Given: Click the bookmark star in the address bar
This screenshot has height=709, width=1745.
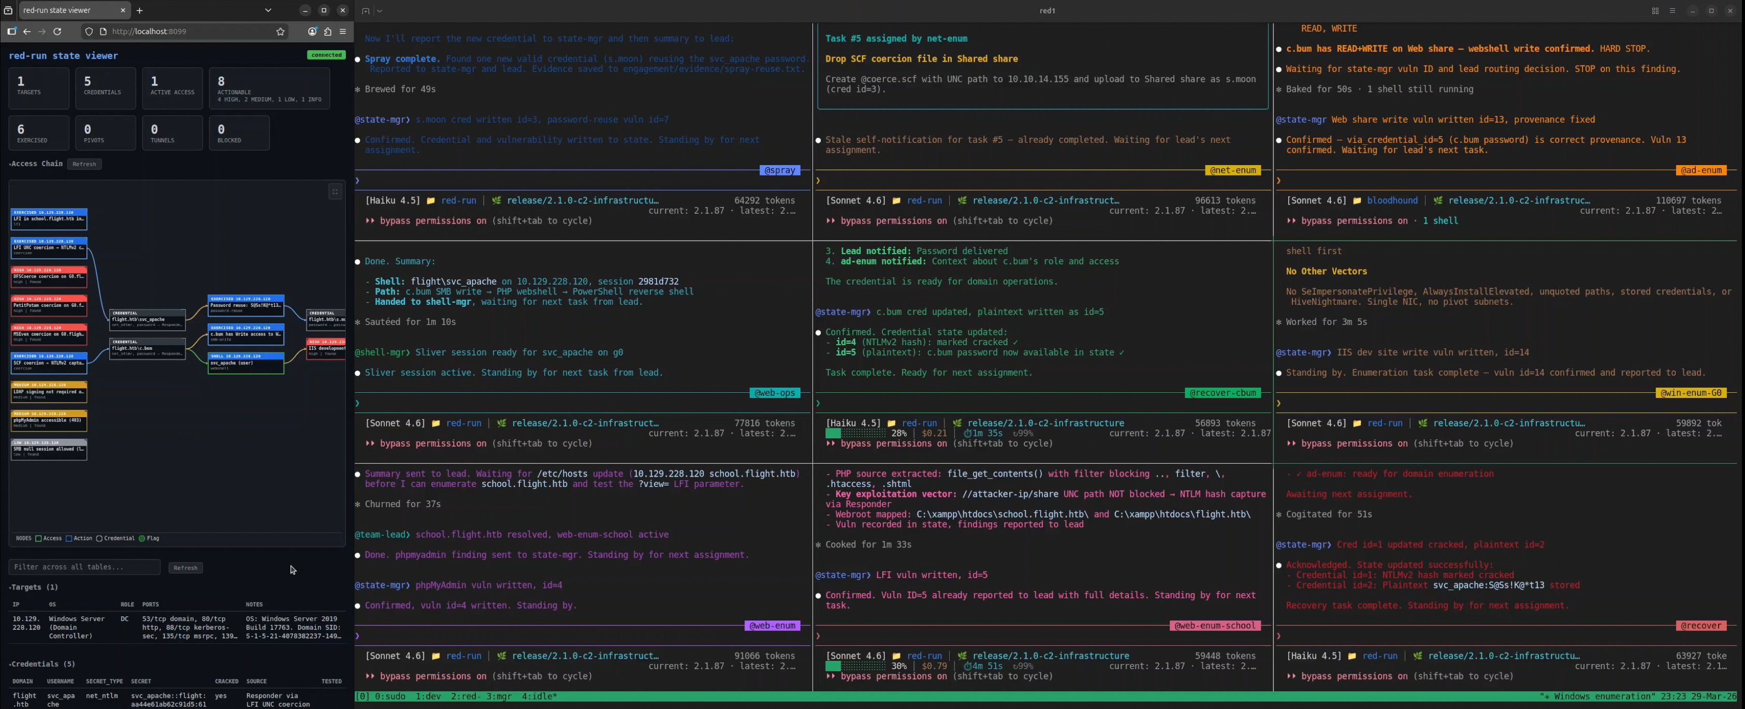Looking at the screenshot, I should (x=281, y=31).
